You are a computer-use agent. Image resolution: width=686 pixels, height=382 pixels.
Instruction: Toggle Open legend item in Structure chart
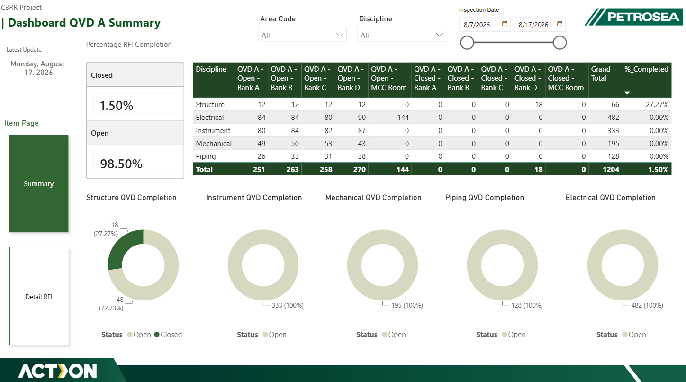139,335
